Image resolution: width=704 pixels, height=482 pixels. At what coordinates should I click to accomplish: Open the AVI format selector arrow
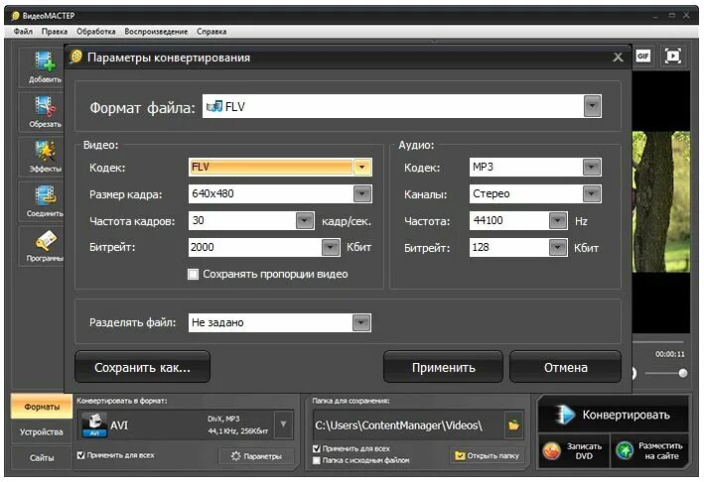(283, 424)
